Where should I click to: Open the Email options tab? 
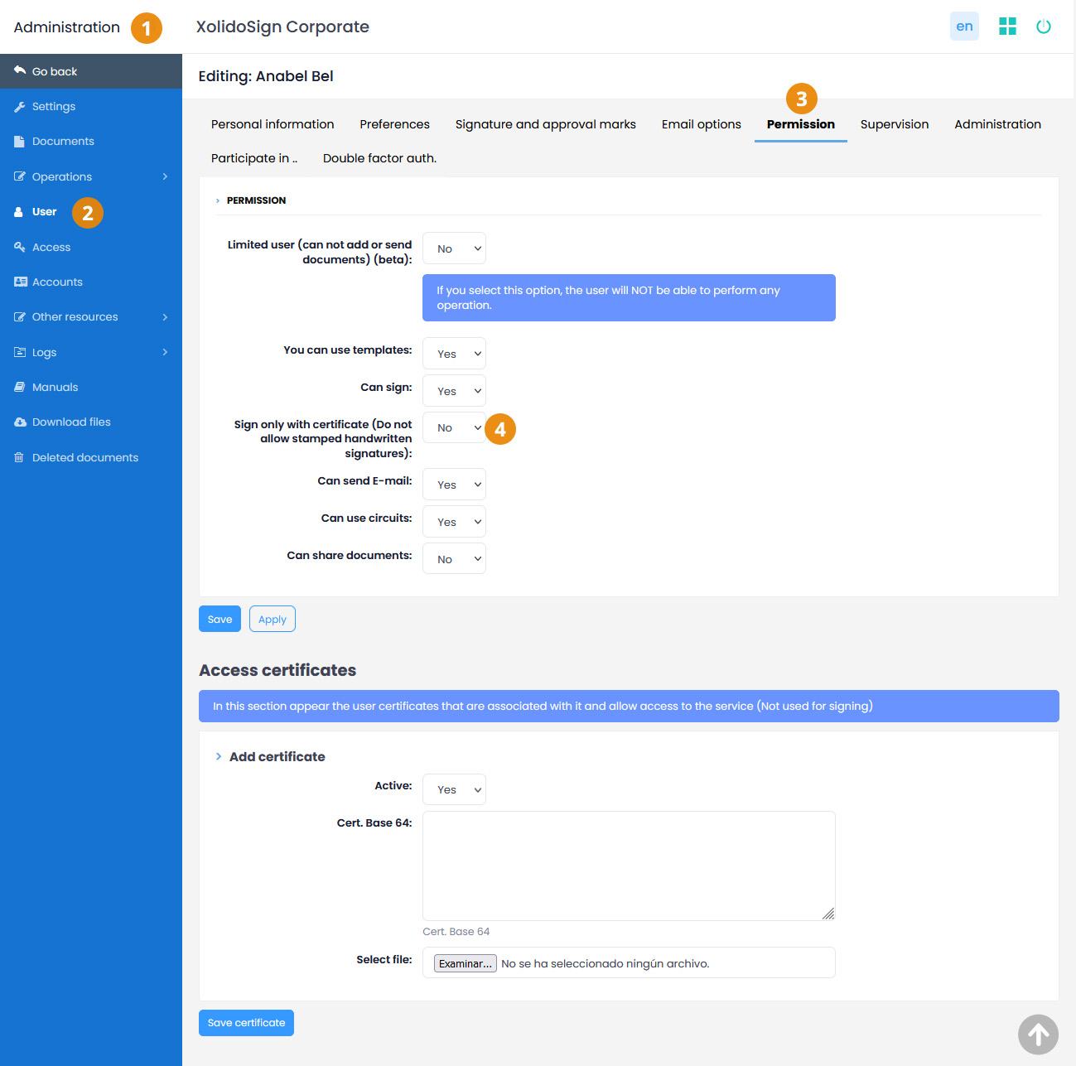[702, 124]
